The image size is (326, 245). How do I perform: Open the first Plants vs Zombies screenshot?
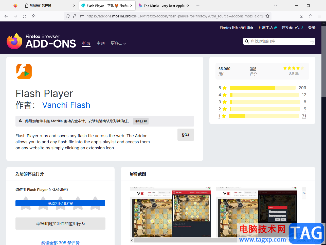170,212
